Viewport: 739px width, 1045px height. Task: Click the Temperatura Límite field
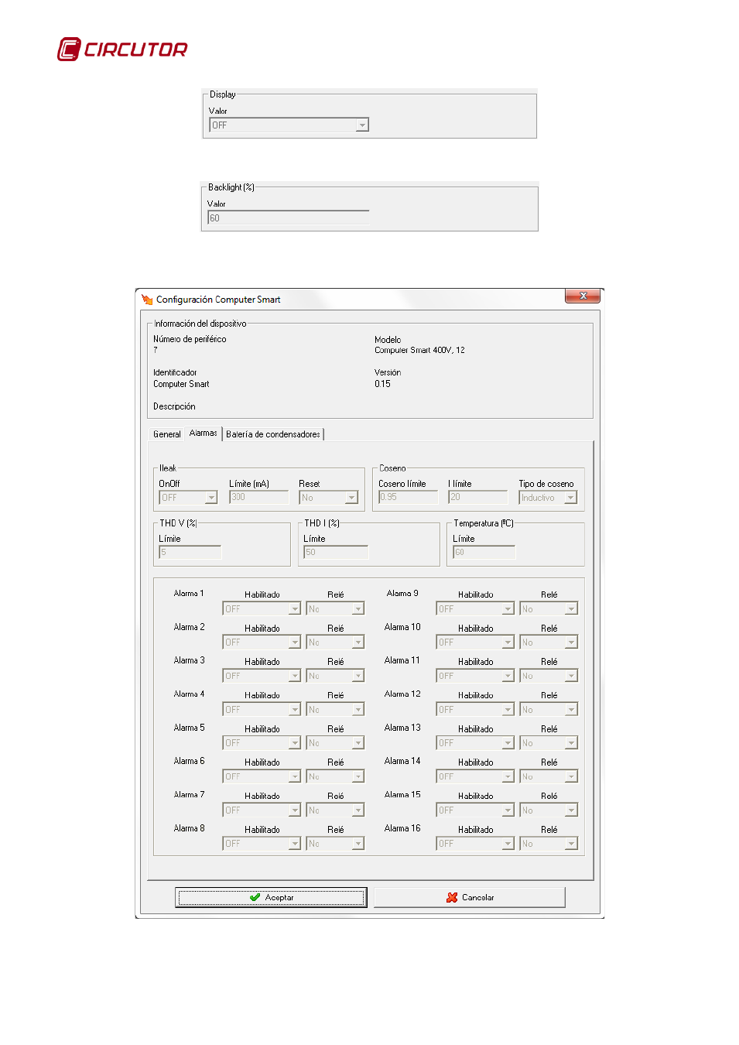point(484,552)
